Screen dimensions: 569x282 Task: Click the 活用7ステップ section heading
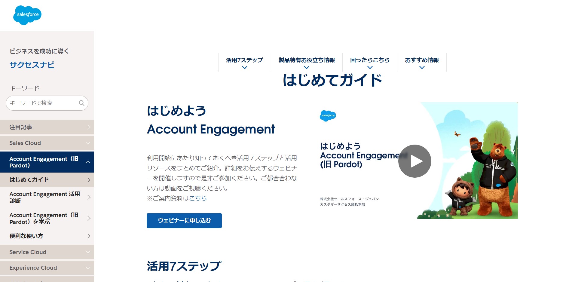click(184, 266)
